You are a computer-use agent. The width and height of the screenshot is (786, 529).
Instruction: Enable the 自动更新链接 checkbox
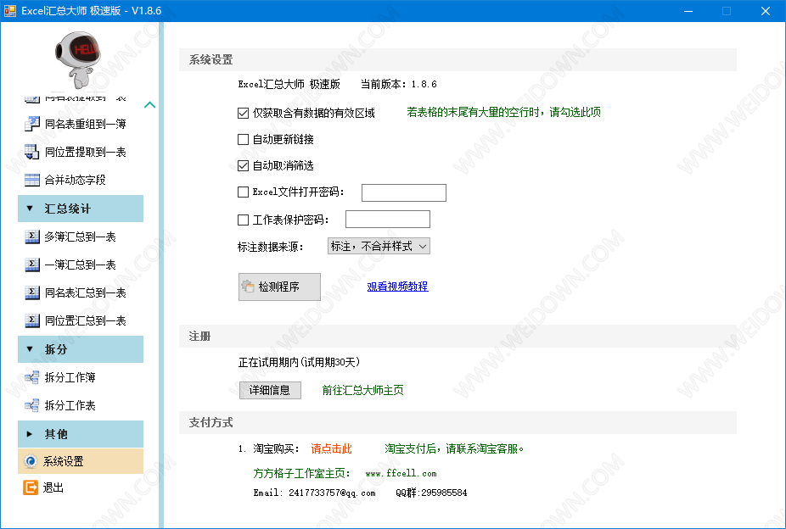pos(243,139)
